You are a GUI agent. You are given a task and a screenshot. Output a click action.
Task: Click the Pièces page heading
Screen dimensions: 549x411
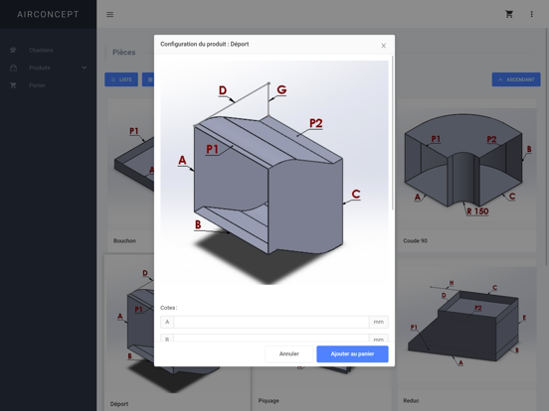coord(124,53)
